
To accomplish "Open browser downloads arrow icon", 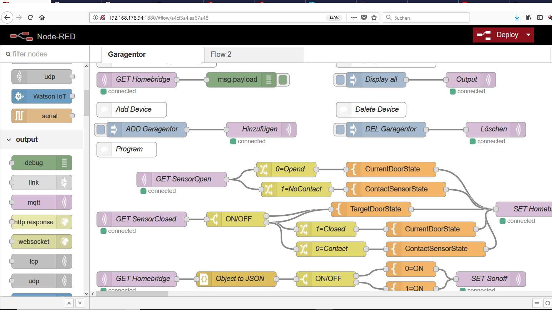I will coord(517,17).
